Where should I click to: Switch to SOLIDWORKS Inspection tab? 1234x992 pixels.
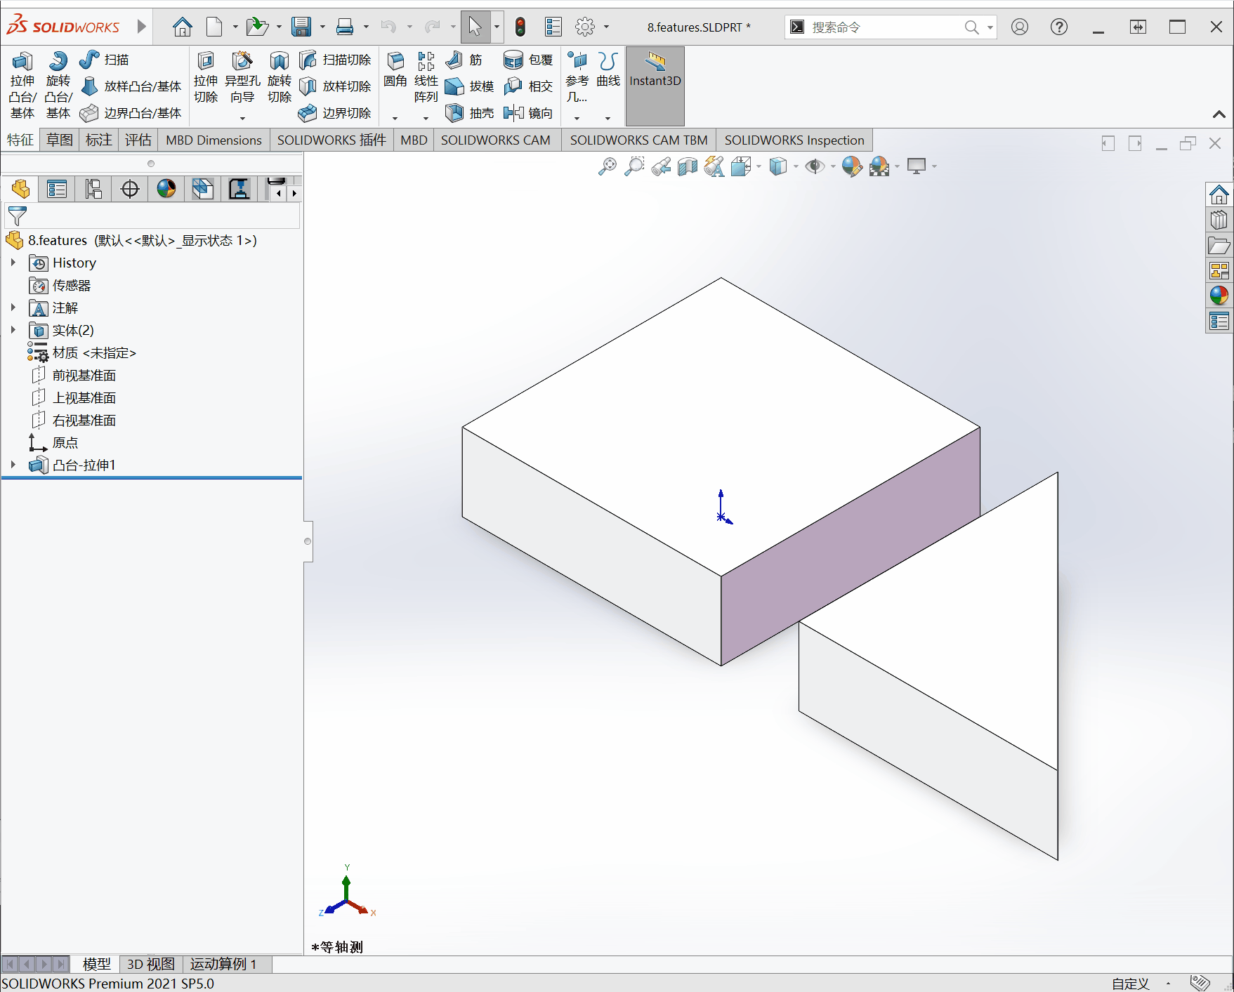pos(794,140)
